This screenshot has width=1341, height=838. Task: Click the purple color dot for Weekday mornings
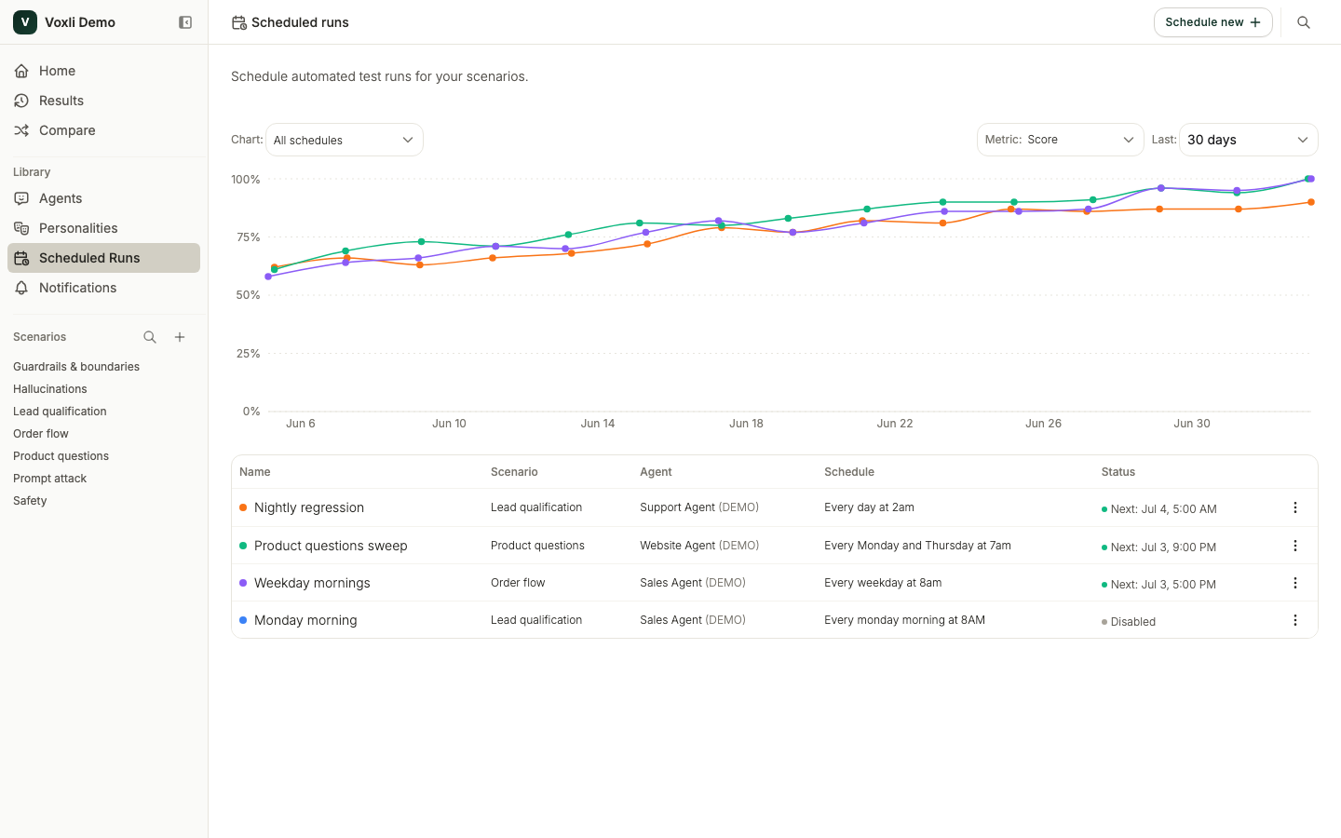[243, 583]
